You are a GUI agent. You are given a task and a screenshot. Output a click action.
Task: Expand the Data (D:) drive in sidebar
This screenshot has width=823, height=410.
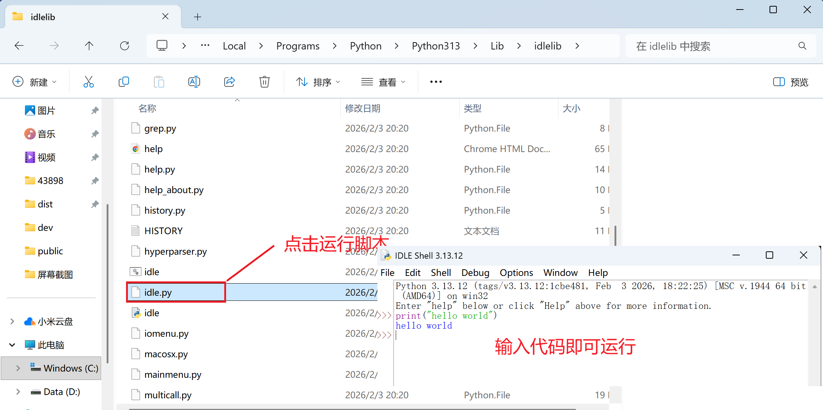pyautogui.click(x=18, y=391)
